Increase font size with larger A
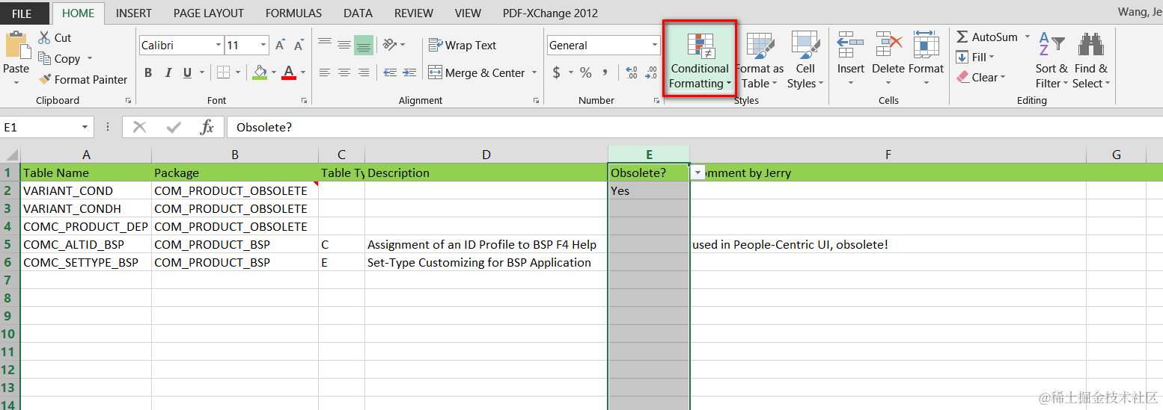 point(280,46)
